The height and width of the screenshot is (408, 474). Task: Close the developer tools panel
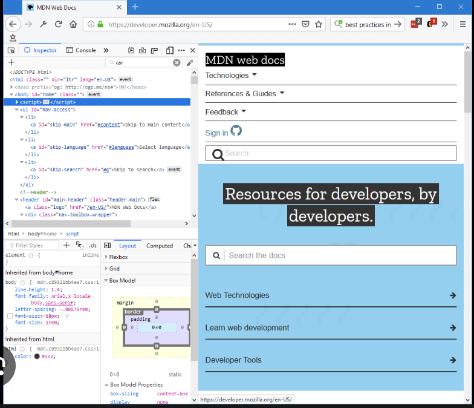pos(192,51)
